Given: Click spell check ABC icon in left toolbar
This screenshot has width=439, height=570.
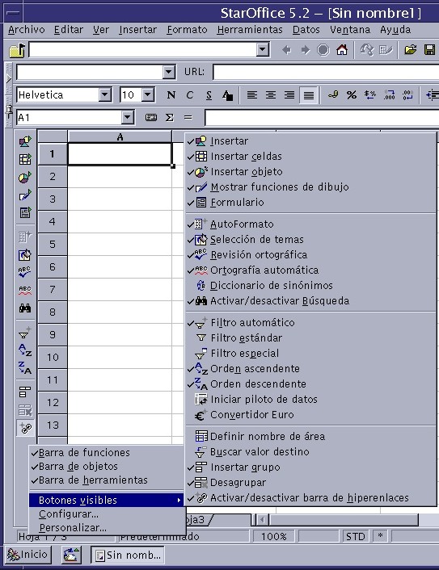Looking at the screenshot, I should 25,272.
